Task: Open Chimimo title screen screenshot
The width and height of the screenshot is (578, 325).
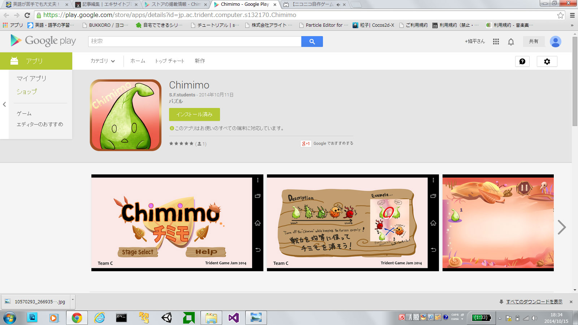Action: 177,223
